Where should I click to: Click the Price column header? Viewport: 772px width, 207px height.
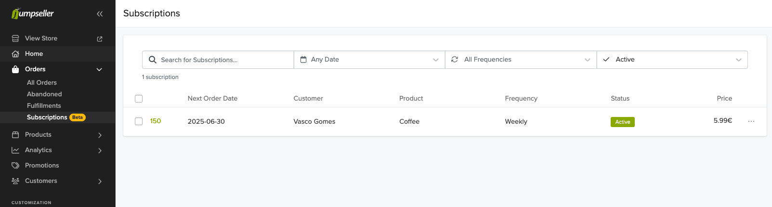pos(724,98)
